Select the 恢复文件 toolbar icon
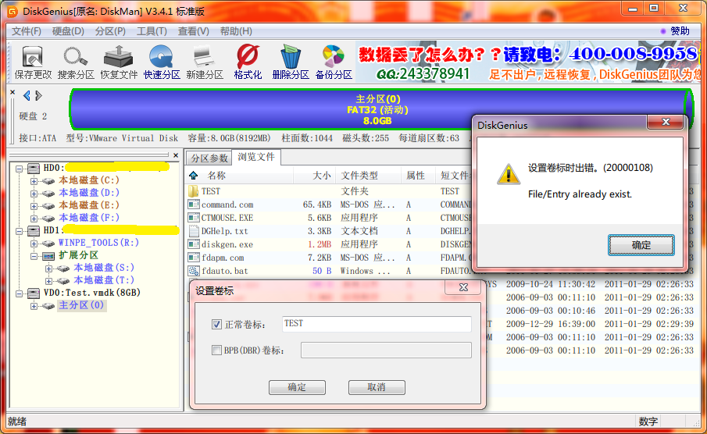This screenshot has width=707, height=434. (x=119, y=62)
